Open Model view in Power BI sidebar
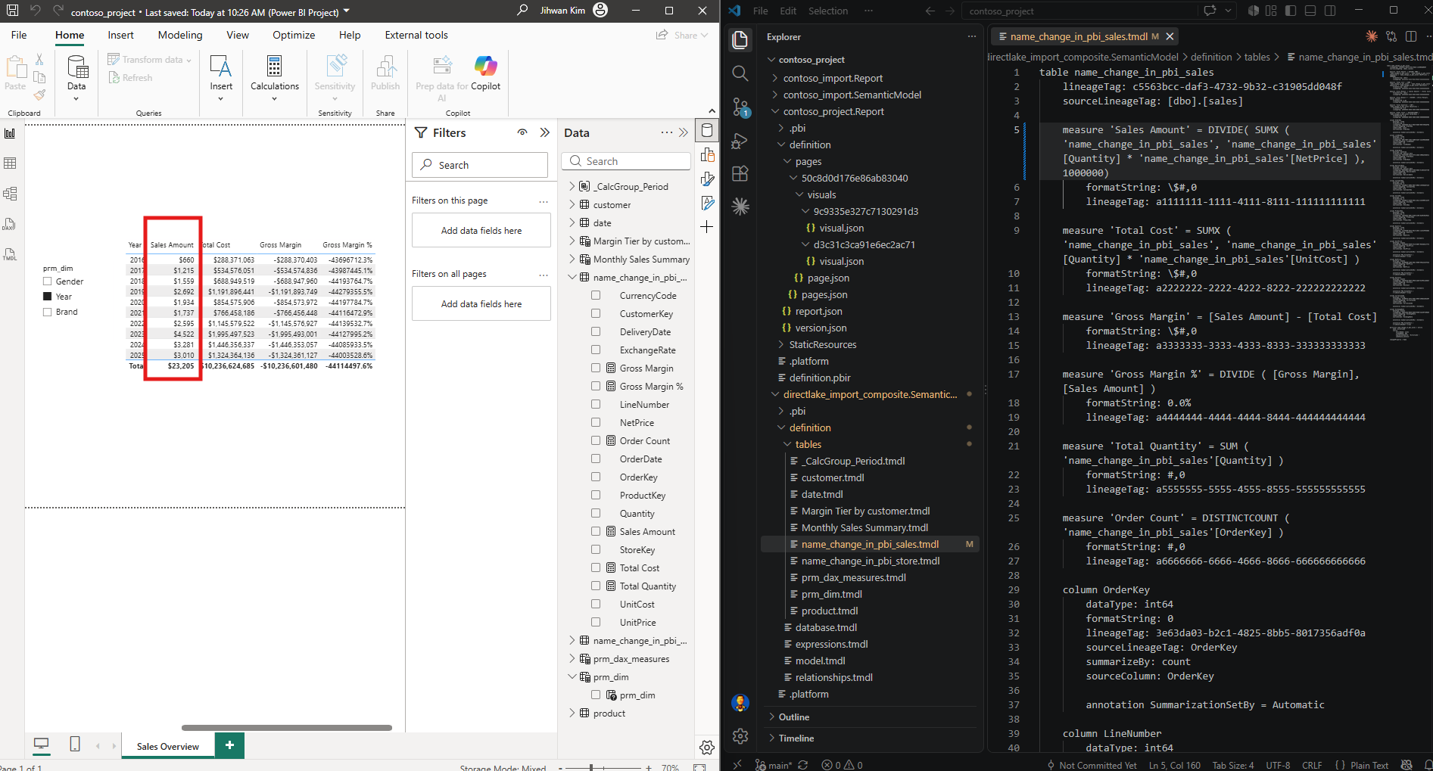Image resolution: width=1433 pixels, height=771 pixels. [x=10, y=194]
